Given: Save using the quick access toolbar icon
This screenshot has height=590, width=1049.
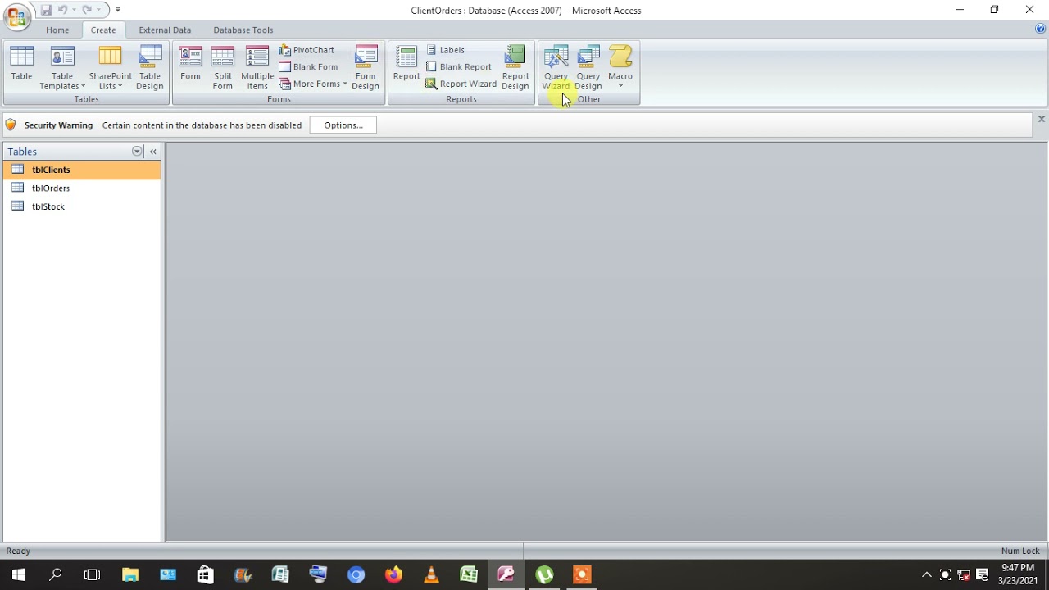Looking at the screenshot, I should [x=46, y=10].
